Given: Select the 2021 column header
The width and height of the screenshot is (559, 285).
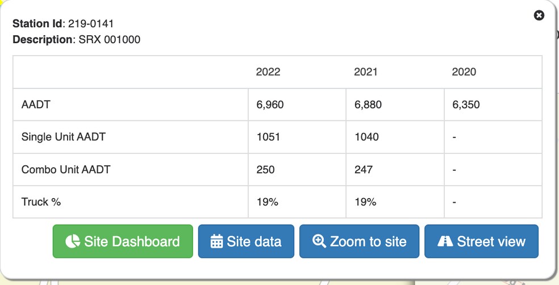Looking at the screenshot, I should [x=366, y=72].
